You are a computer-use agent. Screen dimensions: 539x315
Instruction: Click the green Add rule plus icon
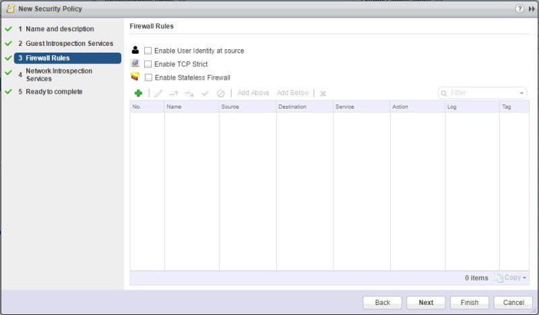coord(138,93)
